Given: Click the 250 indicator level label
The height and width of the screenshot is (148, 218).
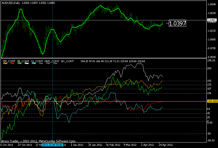Looking at the screenshot, I should tap(209, 68).
